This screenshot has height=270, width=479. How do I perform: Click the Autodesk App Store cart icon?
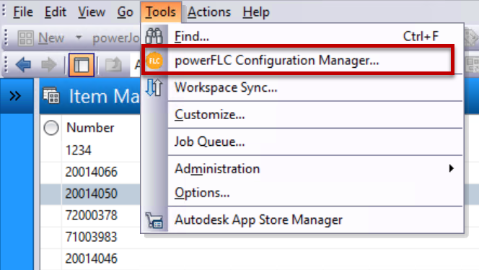point(154,220)
